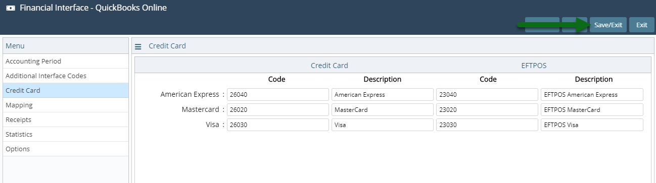Edit American Express credit card description field
This screenshot has width=656, height=183.
tap(383, 94)
